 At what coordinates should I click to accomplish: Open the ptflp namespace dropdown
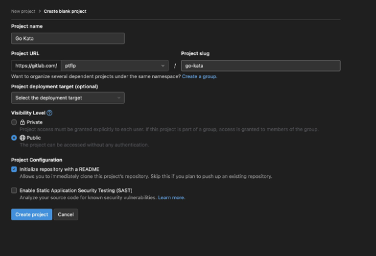[114, 65]
